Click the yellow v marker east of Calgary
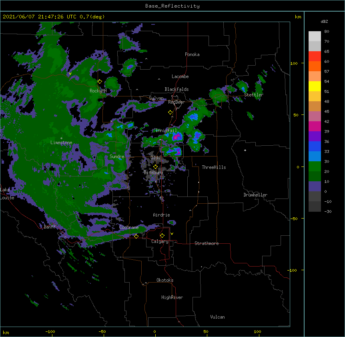Screen dimensions: 345x337 172,234
